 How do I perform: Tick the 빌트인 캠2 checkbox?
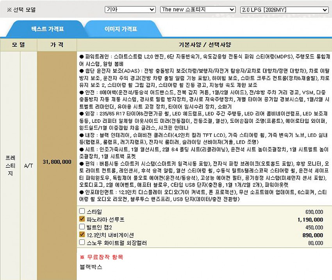pyautogui.click(x=82, y=227)
